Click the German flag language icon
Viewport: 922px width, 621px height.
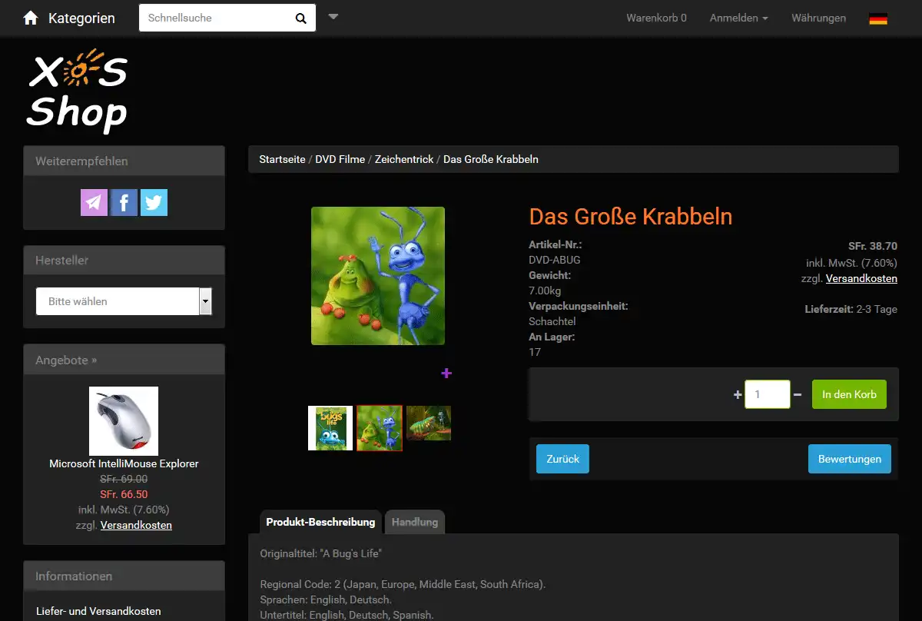click(x=878, y=18)
